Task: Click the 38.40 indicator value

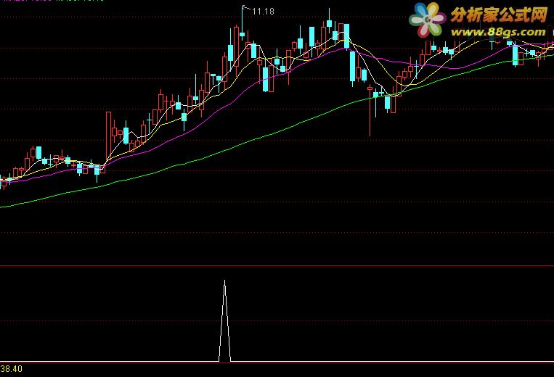Action: [x=12, y=369]
